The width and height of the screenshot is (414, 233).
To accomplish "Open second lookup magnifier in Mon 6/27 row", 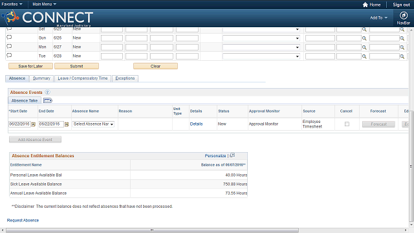I will click(402, 47).
